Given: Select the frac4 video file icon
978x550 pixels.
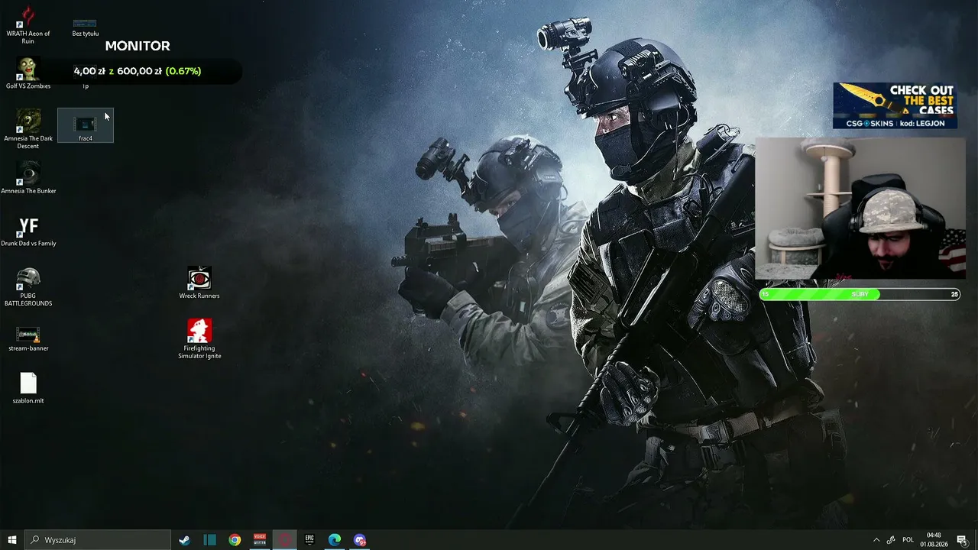Looking at the screenshot, I should click(86, 126).
